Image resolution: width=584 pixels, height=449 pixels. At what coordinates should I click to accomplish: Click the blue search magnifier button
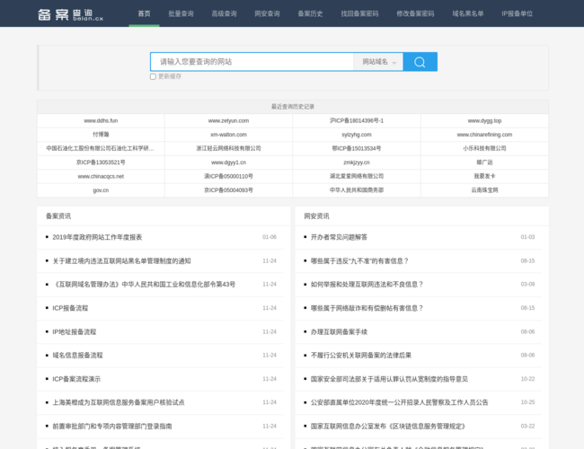(420, 62)
